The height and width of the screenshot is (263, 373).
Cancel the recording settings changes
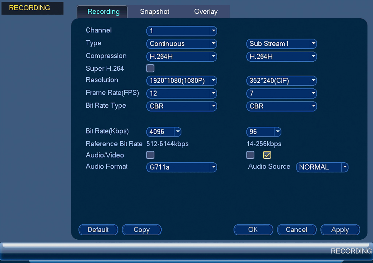[x=297, y=230]
